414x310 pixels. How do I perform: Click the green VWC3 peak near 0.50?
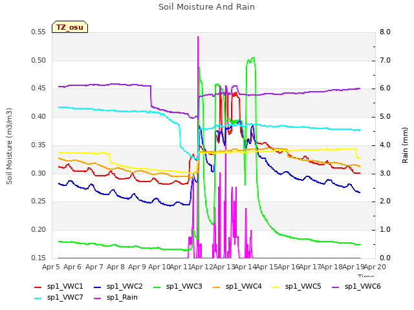pos(254,57)
